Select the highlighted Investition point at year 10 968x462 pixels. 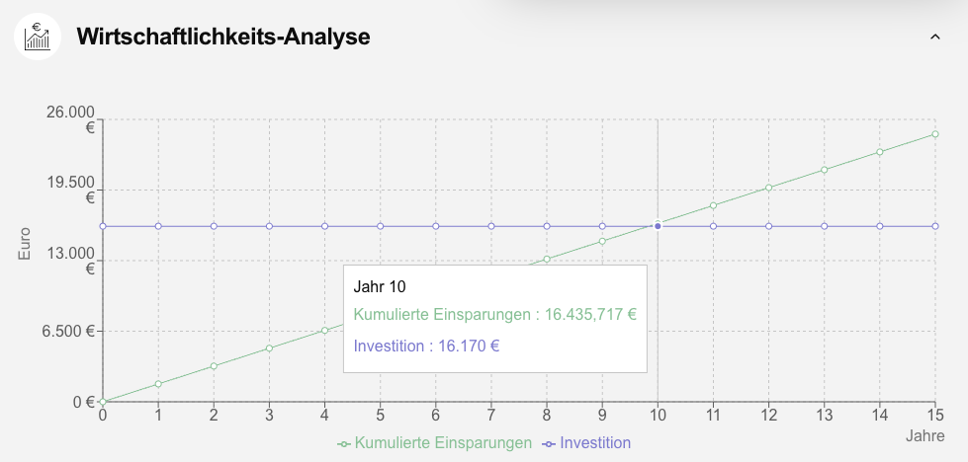click(x=658, y=226)
